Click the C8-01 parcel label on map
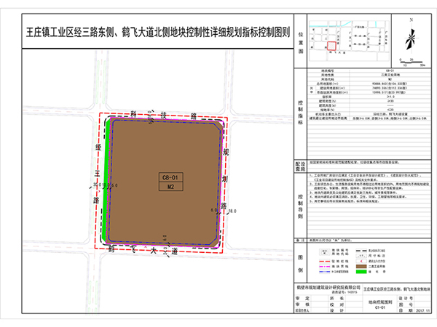This screenshot has width=437, height=327. [170, 177]
